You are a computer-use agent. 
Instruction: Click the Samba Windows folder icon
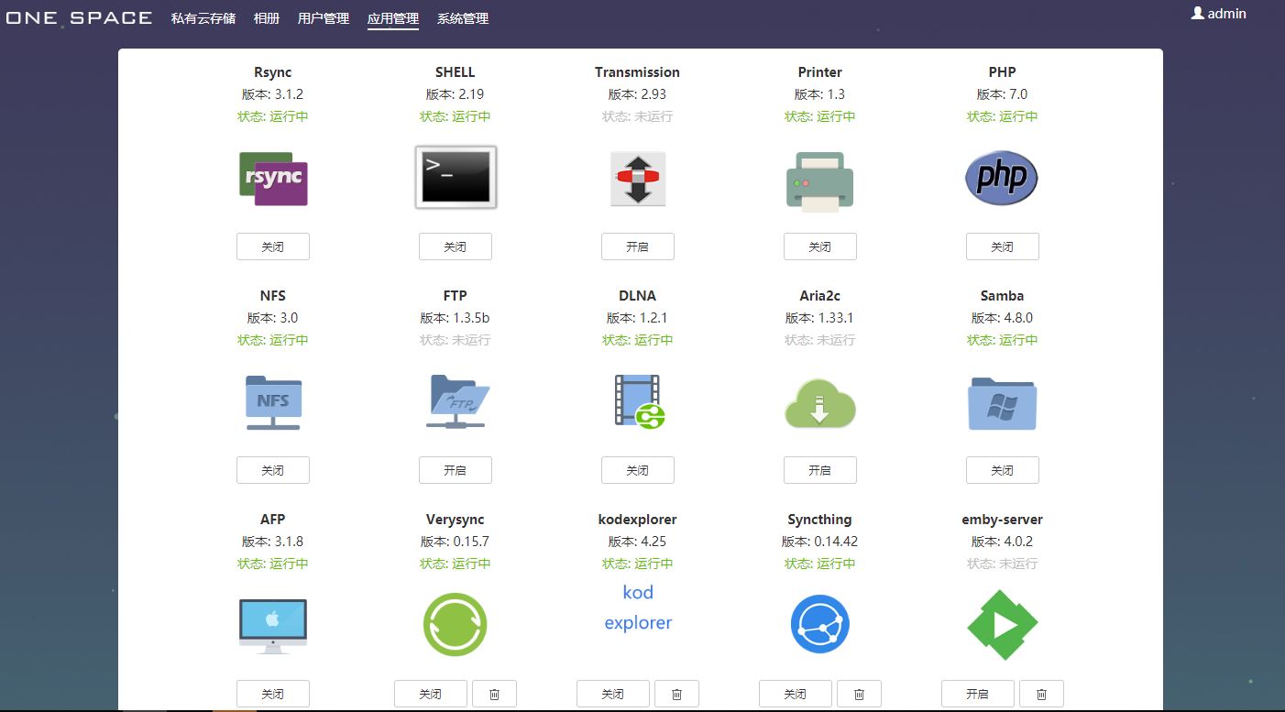pos(1002,403)
